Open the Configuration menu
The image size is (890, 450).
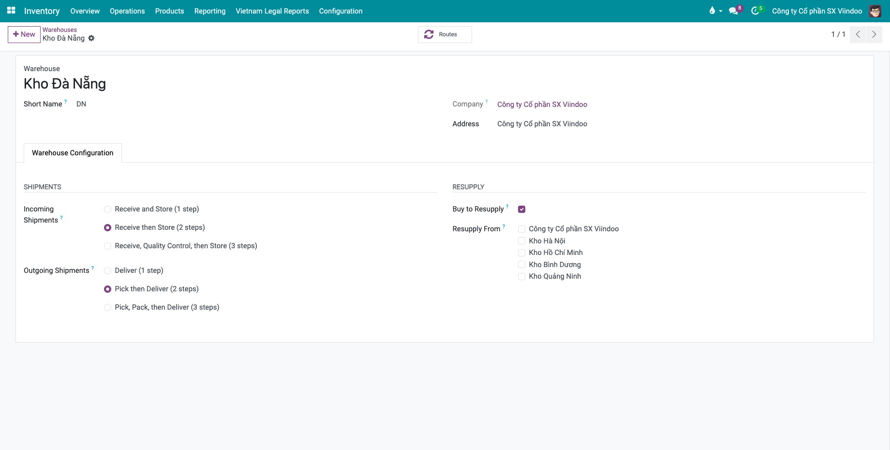341,11
